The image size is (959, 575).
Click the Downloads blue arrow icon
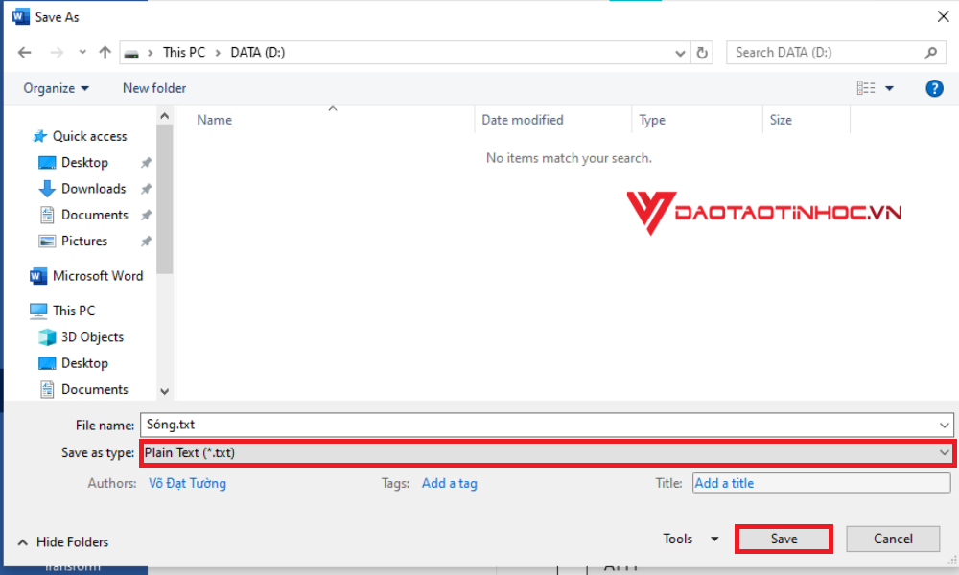pyautogui.click(x=47, y=189)
